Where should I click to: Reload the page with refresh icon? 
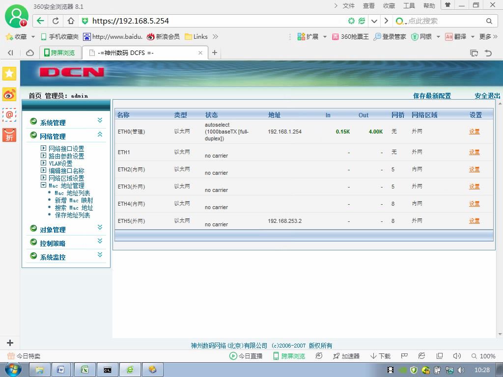pyautogui.click(x=56, y=21)
